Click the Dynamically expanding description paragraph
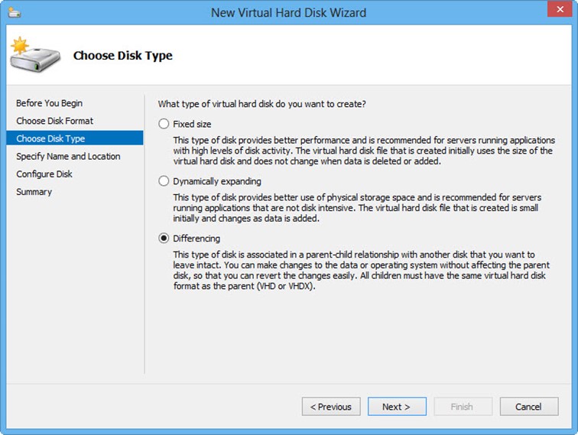Viewport: 578px width, 435px height. 357,208
